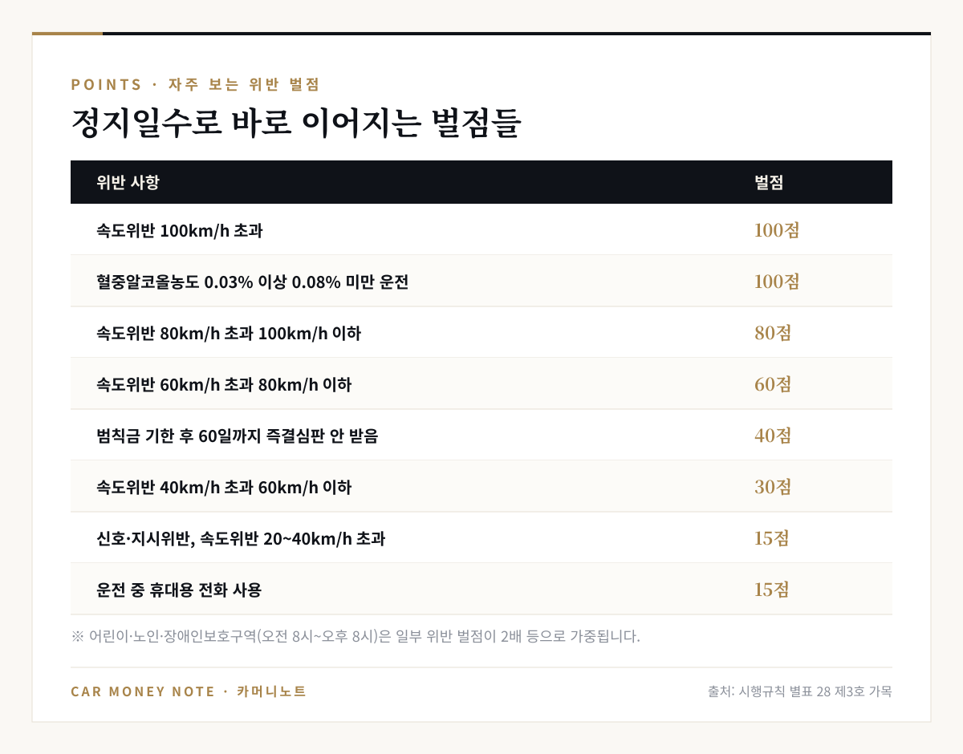Click the footnote about 어린이·노인·장애인보호구역

click(x=356, y=637)
